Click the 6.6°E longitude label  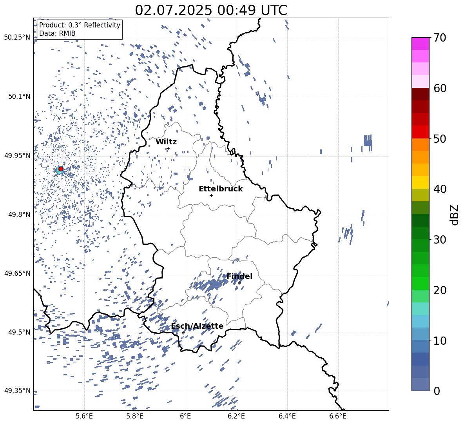[x=338, y=416]
